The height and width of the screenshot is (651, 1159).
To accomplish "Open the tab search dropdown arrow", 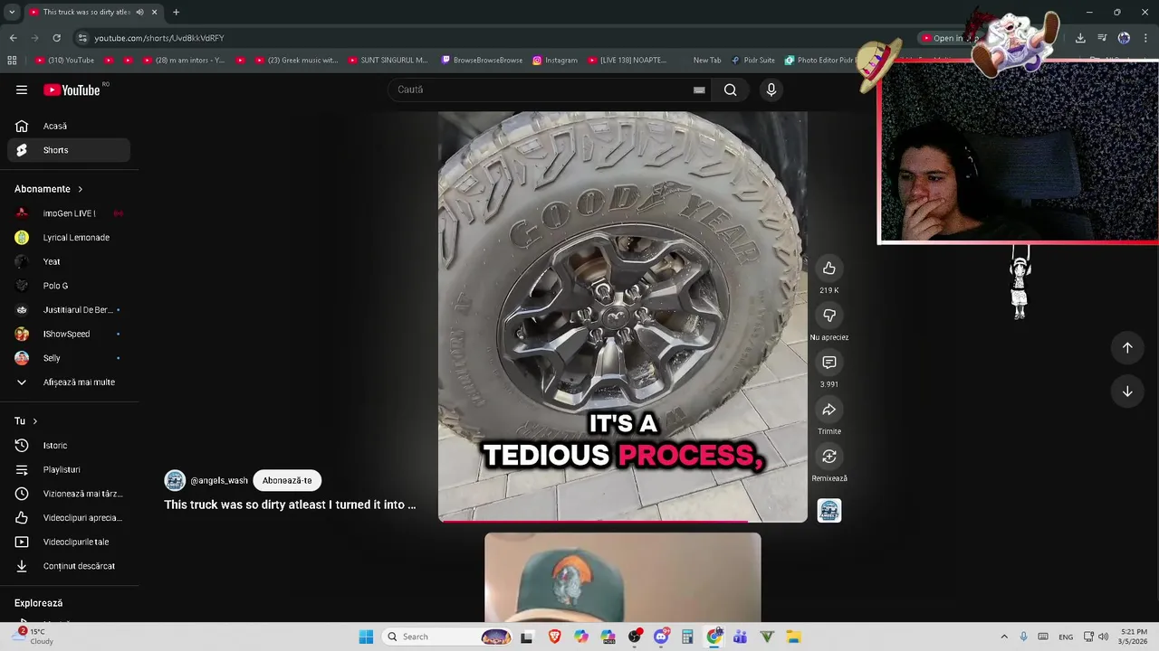I will pyautogui.click(x=12, y=12).
